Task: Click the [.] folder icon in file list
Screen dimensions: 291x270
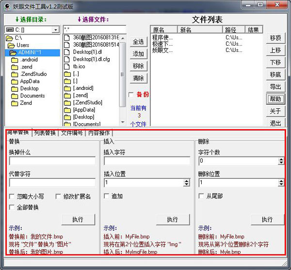Action: 67,81
